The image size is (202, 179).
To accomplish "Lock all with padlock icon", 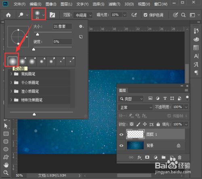I will coord(158,124).
